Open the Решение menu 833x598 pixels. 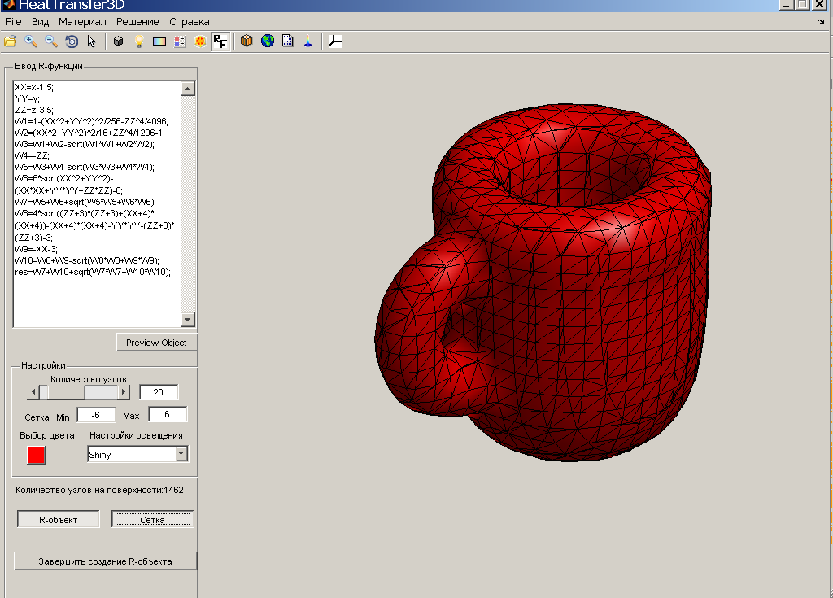click(x=137, y=21)
